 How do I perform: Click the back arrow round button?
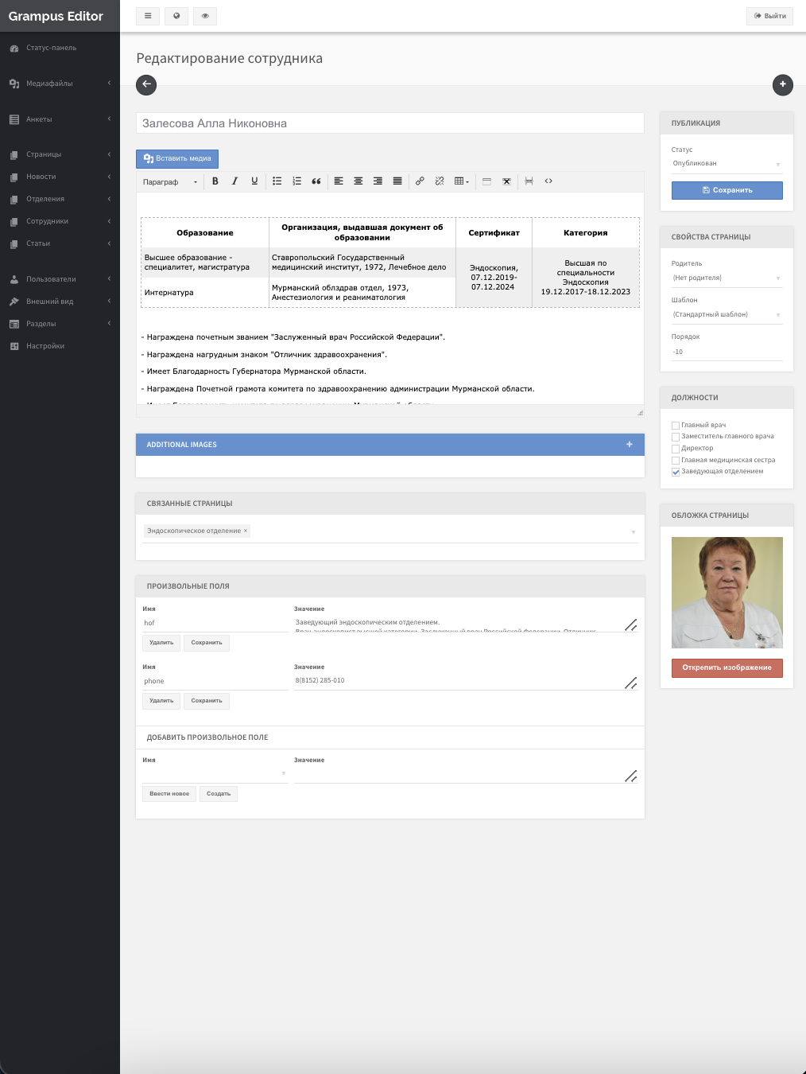[x=146, y=84]
